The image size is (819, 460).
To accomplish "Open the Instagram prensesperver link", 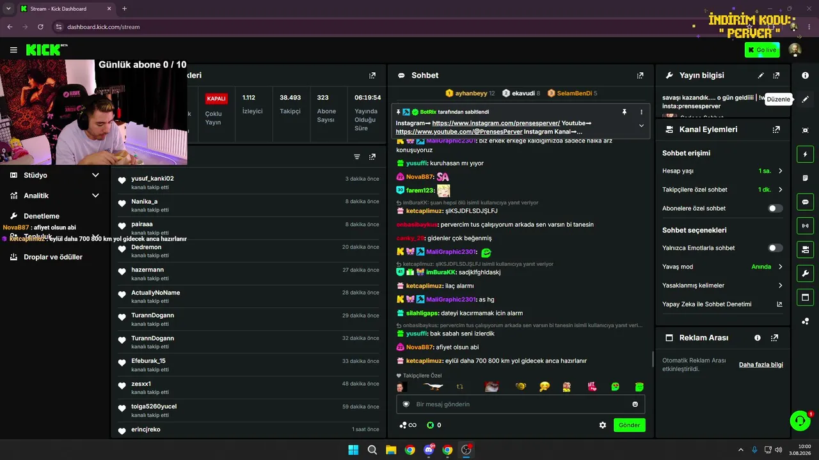I will pos(496,123).
